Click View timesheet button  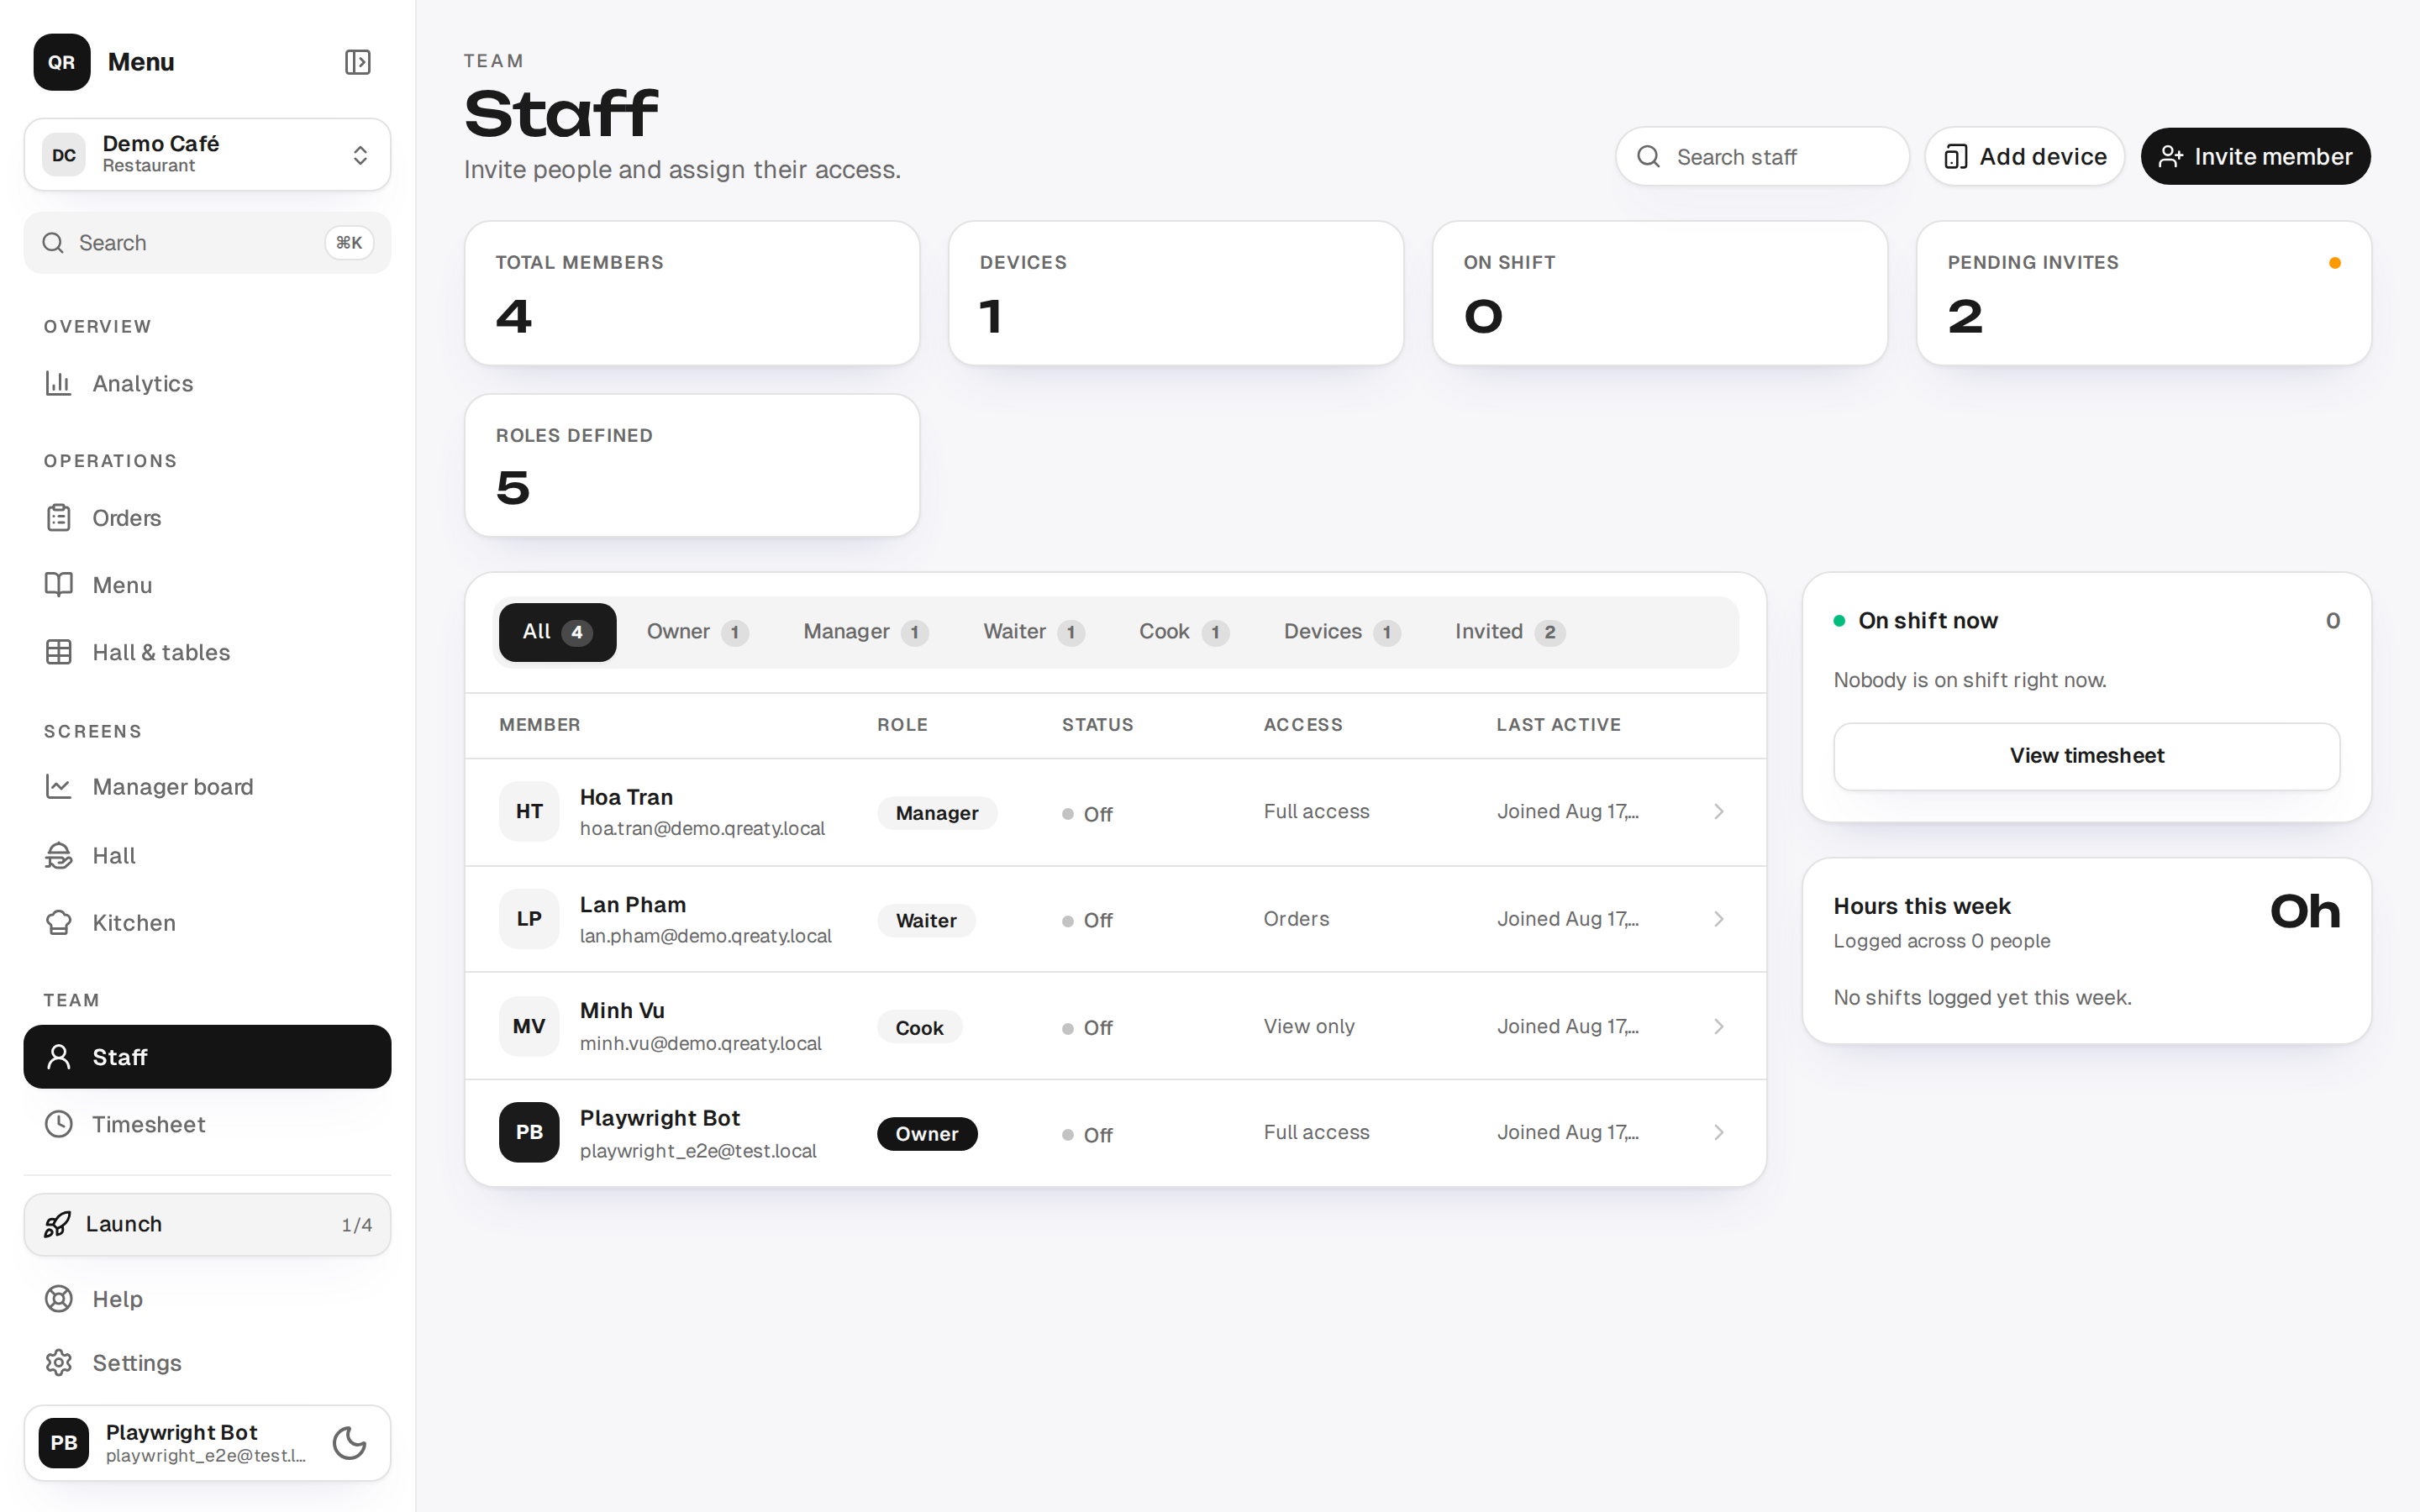pos(2087,756)
